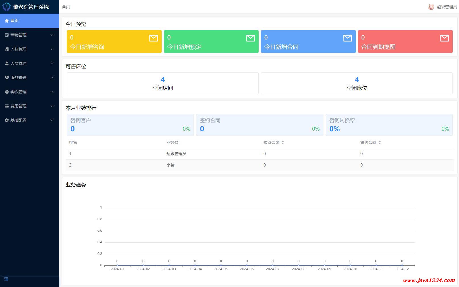Open the 营销管理 sidebar menu
Viewport: 459px width, 287px height.
pyautogui.click(x=30, y=35)
